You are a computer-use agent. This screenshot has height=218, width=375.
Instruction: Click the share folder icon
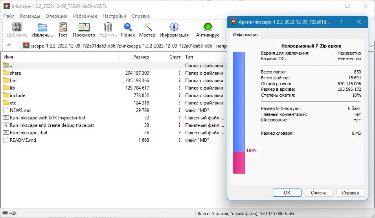point(6,73)
